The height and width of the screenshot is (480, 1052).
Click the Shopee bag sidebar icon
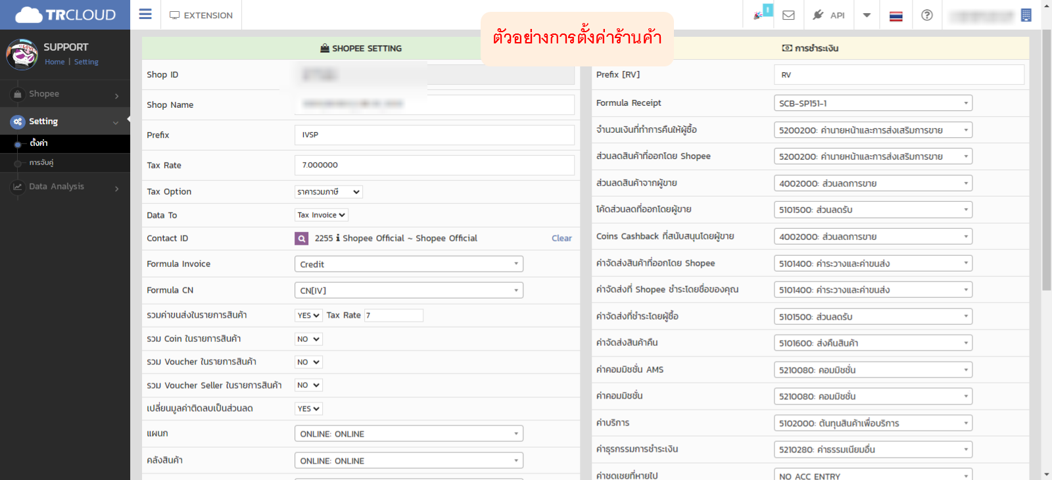(18, 94)
